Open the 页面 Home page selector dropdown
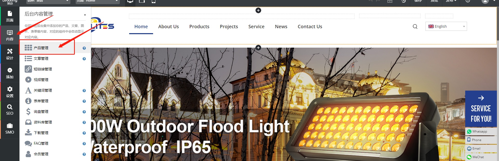This screenshot has height=161, width=499. point(97,1)
